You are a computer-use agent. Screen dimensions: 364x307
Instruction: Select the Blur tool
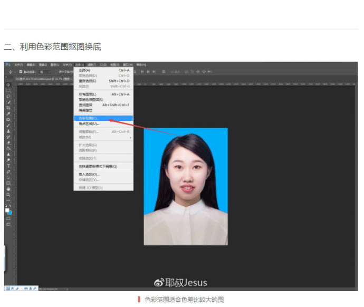8,155
